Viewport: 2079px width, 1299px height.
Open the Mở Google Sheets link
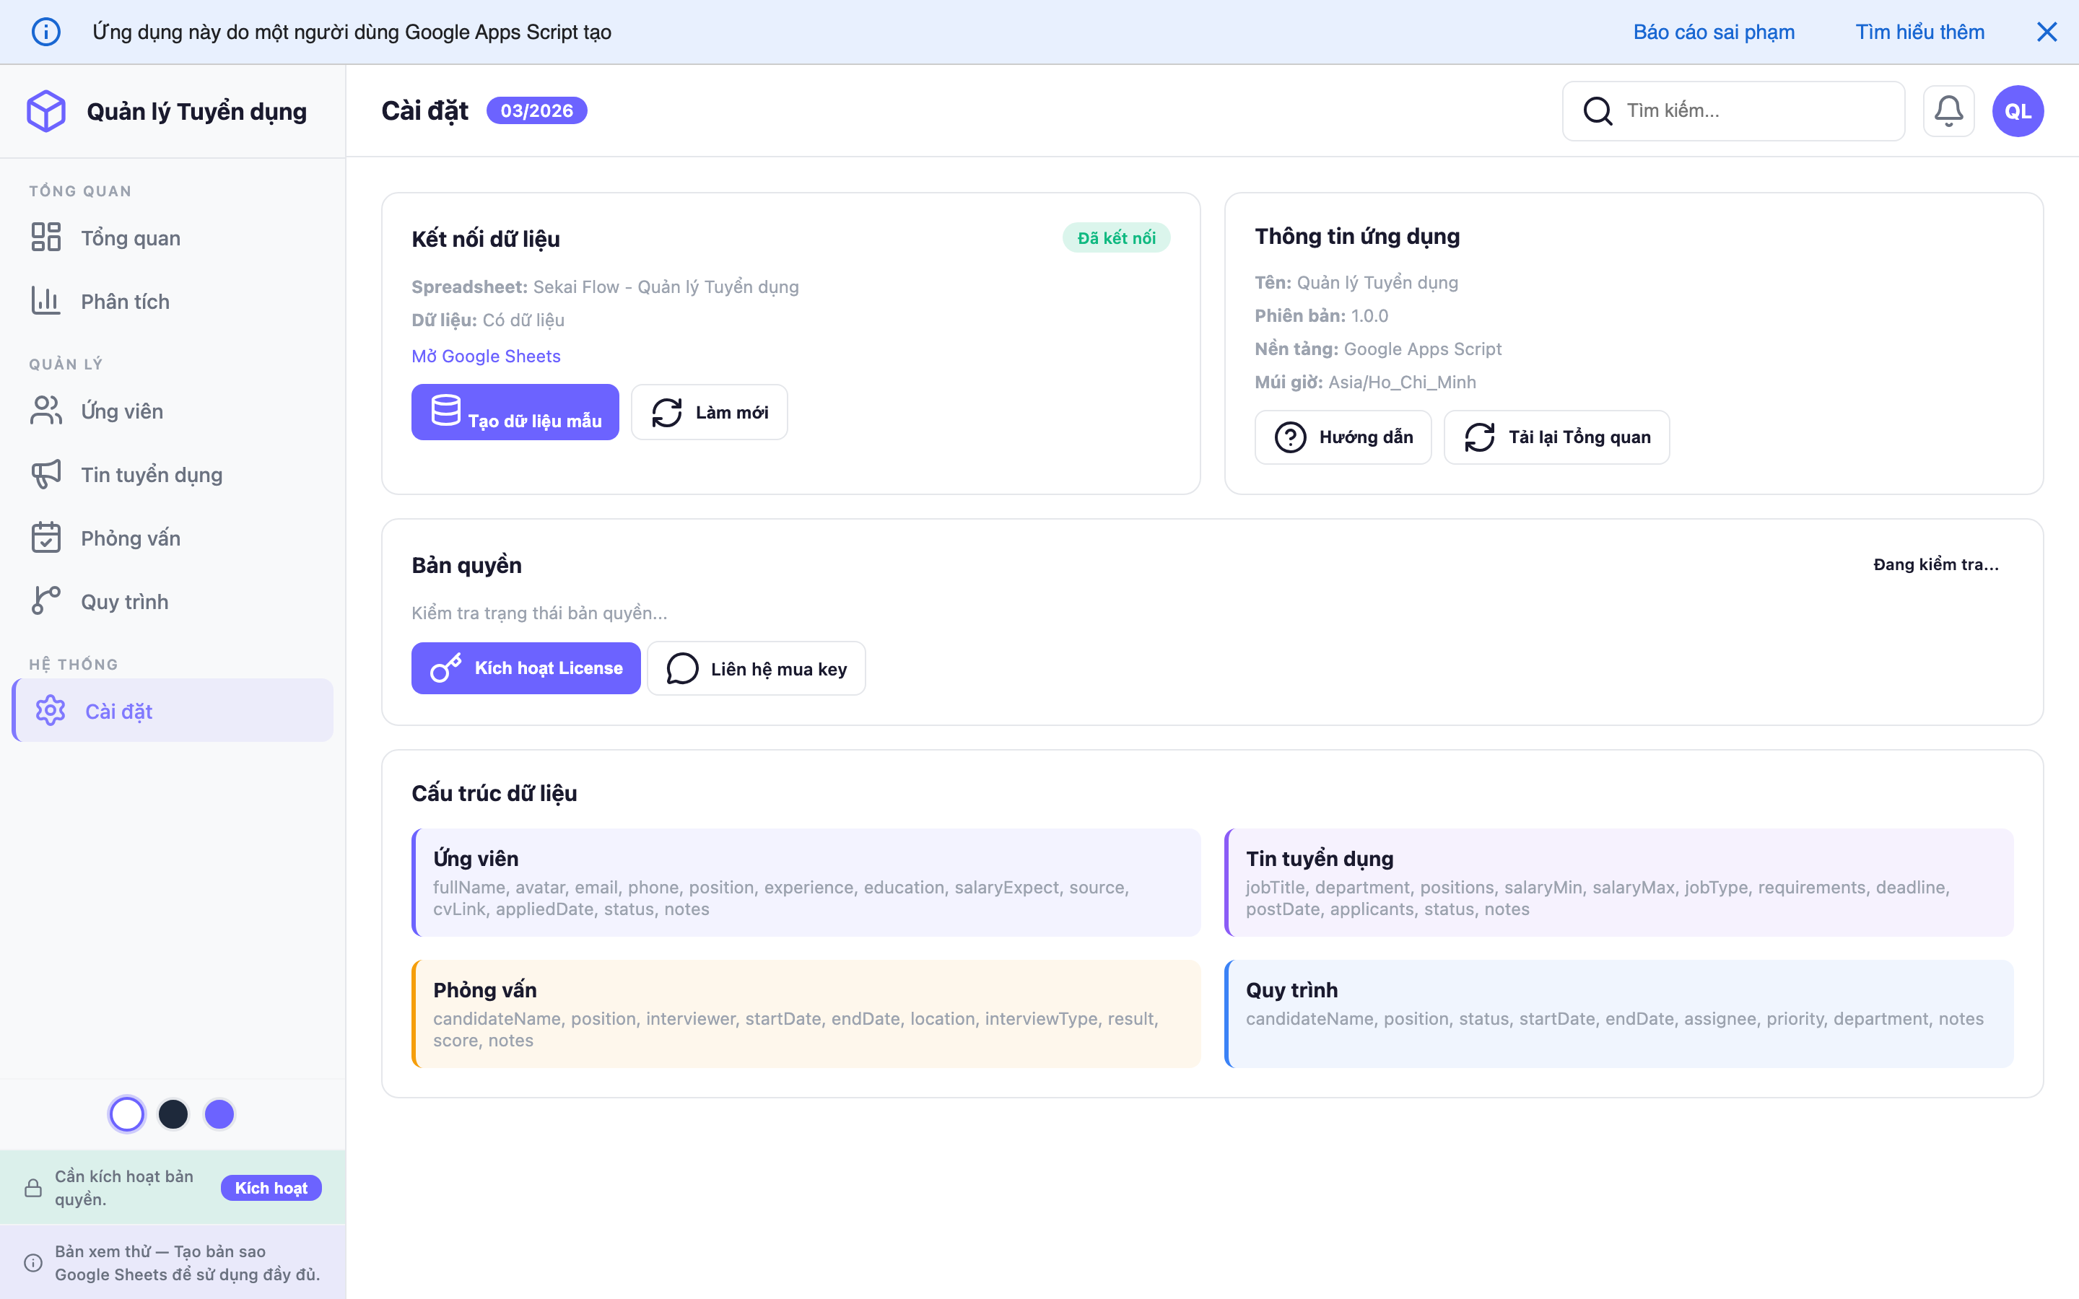tap(485, 356)
